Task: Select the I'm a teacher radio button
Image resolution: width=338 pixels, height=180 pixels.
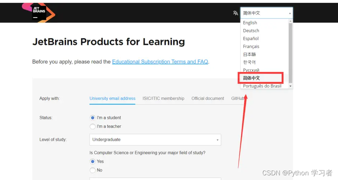Action: [x=93, y=126]
